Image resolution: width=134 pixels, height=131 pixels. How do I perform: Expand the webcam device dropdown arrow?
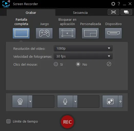(x=30, y=102)
